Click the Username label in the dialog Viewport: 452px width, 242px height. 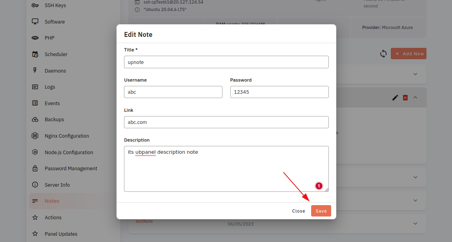[135, 80]
